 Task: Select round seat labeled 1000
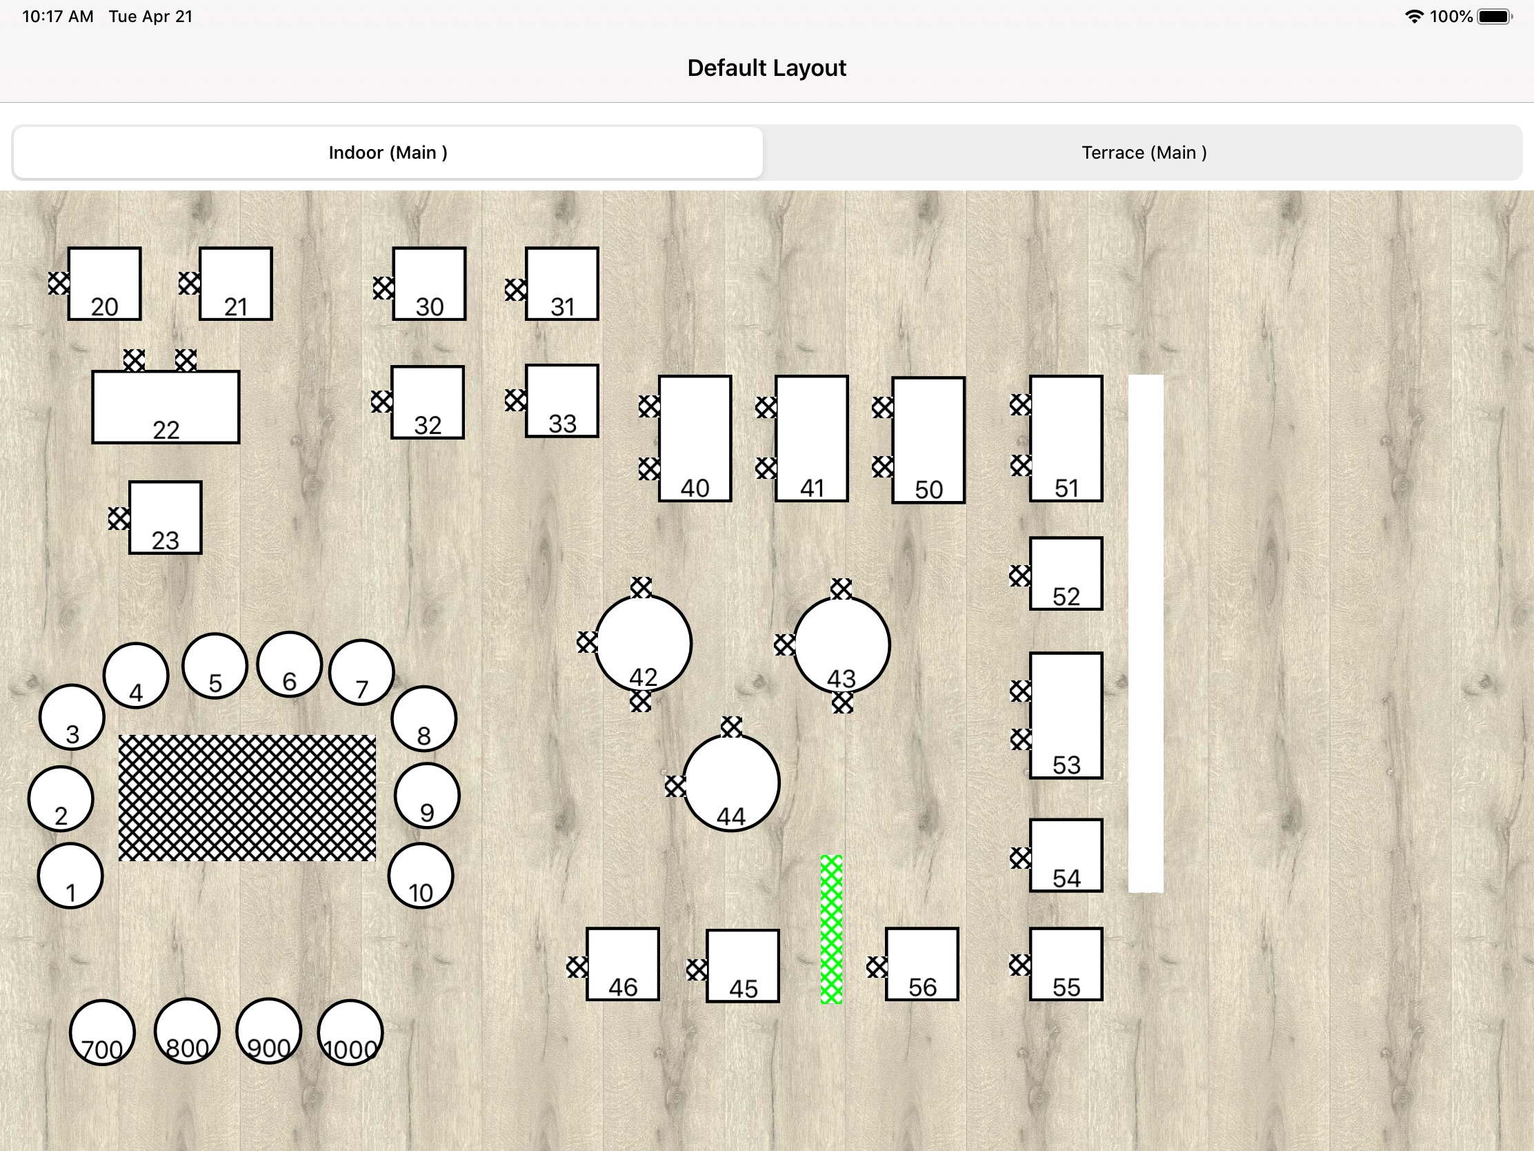(x=350, y=1032)
